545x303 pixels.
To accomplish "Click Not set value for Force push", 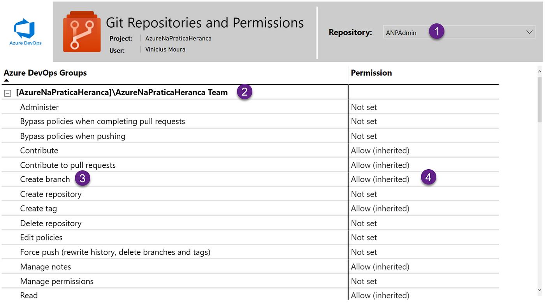I will click(364, 252).
